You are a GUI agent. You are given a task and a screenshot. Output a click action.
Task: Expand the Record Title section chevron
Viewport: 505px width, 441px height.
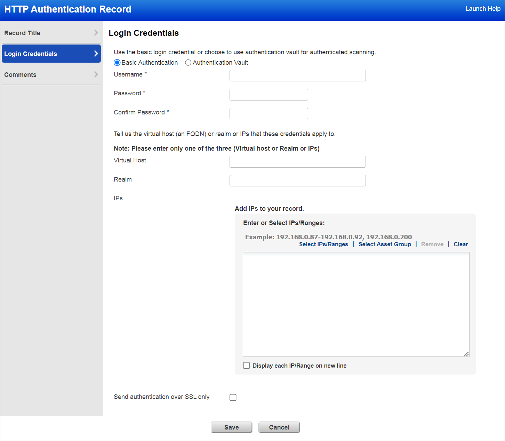click(x=96, y=33)
